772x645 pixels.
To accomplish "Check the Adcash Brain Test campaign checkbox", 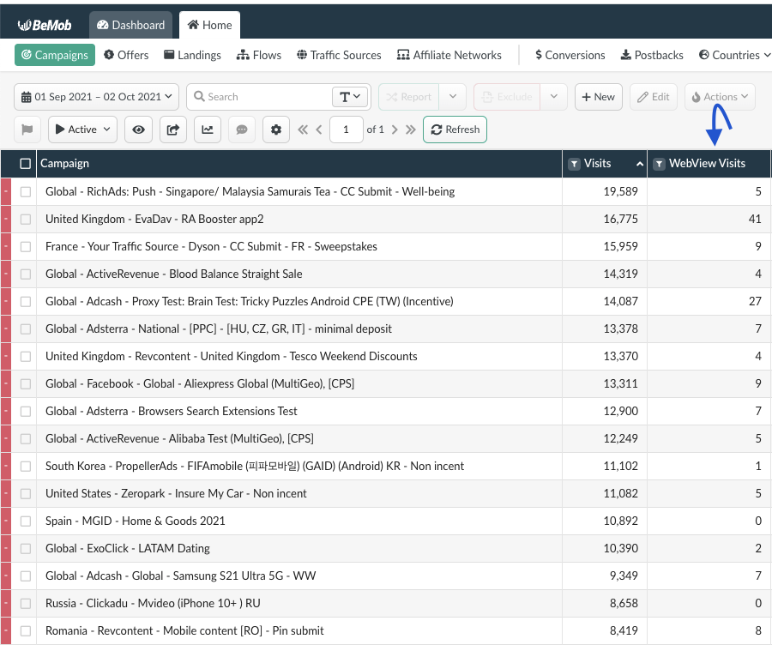I will [26, 302].
